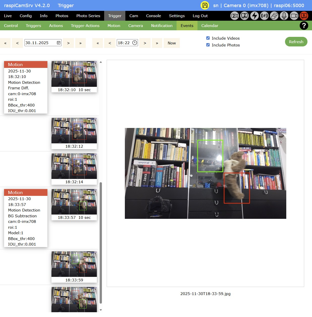
Task: Uncheck the Include Photos checkbox
Action: pos(208,45)
